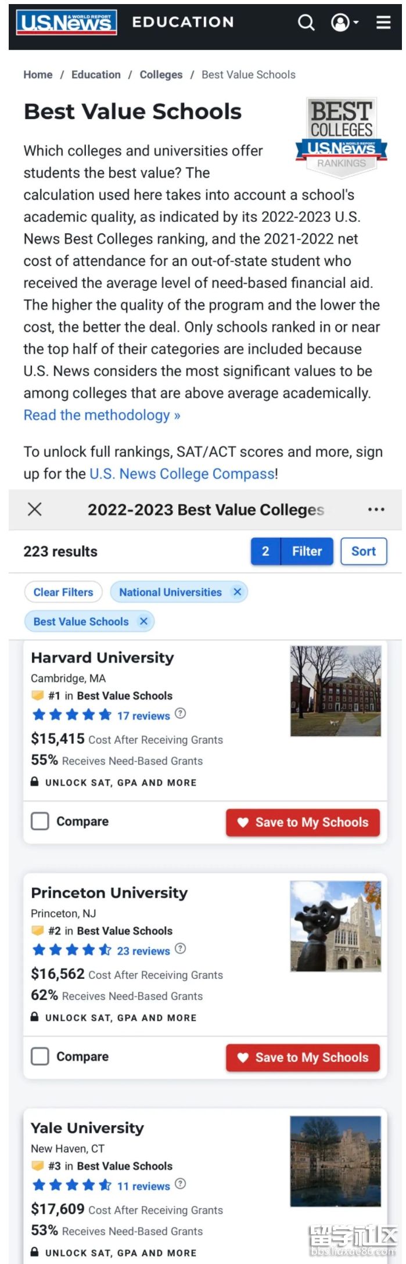This screenshot has height=1264, width=406.
Task: Click the search magnifier icon
Action: coord(306,23)
